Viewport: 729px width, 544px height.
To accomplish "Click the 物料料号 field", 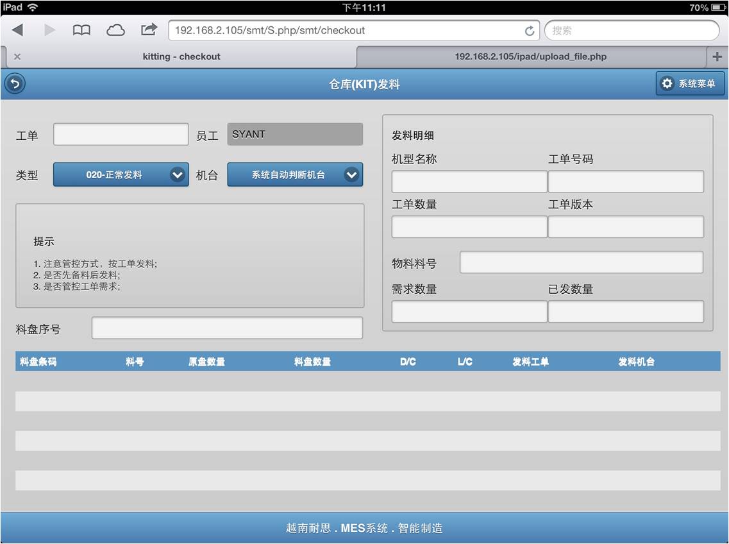I will click(x=581, y=262).
